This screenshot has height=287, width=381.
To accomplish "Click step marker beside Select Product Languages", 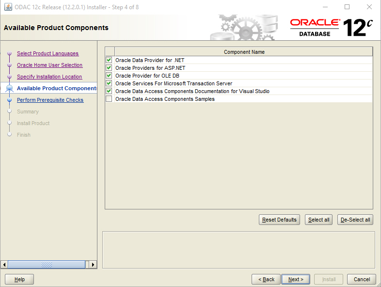I will [10, 53].
